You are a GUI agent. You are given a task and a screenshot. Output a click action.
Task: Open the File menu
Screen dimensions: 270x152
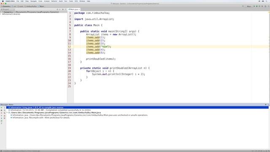point(18,1)
